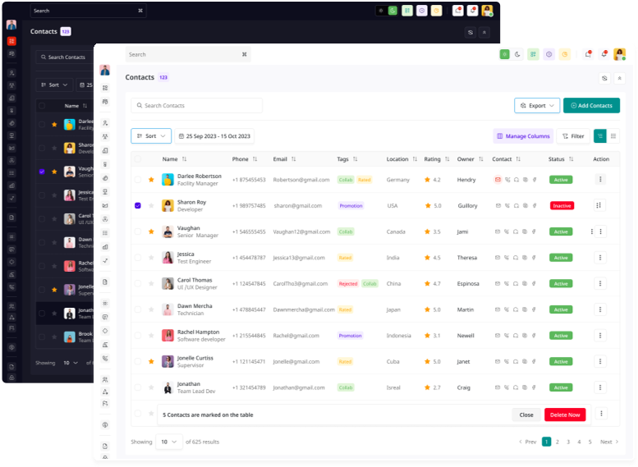Click the Inactive status badge for Sharon Roy
The width and height of the screenshot is (638, 467).
(562, 206)
